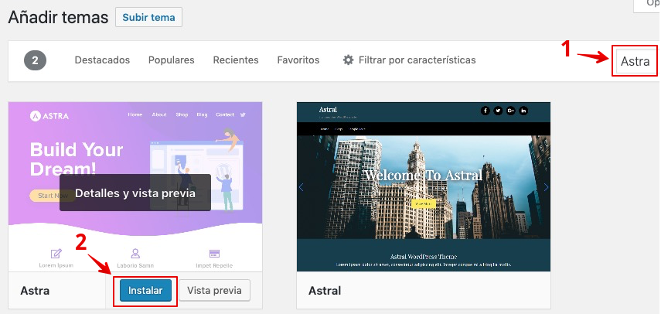661x314 pixels.
Task: Click the edit icon above Lorem Ipsum
Action: (x=56, y=253)
